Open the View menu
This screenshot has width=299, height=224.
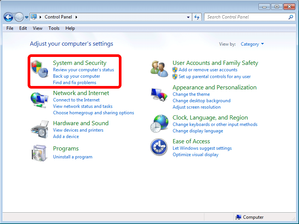pos(37,28)
